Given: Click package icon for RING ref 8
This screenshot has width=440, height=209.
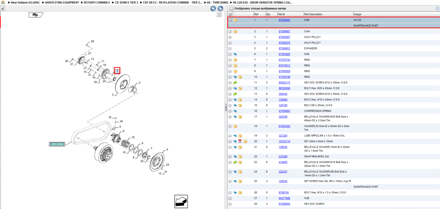Looking at the screenshot, I should (235, 66).
